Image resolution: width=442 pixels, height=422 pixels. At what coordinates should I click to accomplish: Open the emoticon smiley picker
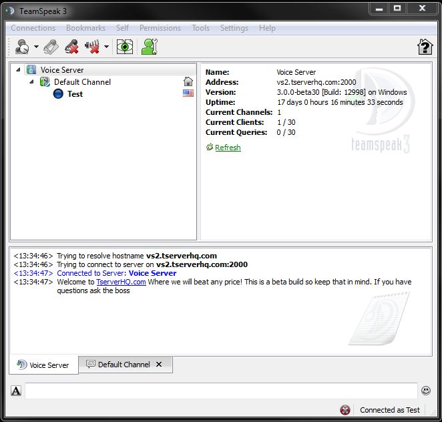point(426,391)
